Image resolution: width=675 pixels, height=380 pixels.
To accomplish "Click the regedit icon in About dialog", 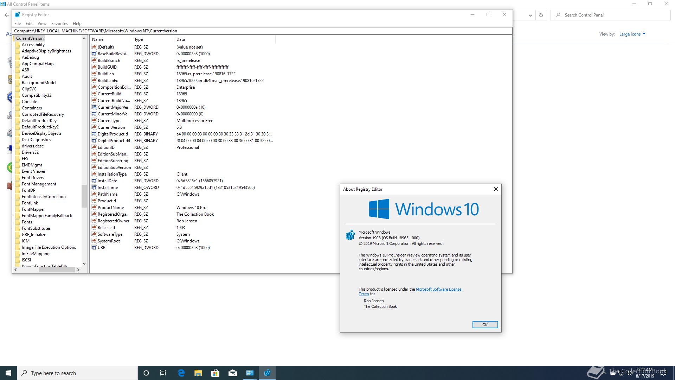I will [x=350, y=235].
